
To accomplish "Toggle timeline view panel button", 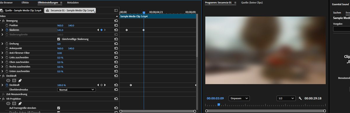I will click(x=116, y=10).
